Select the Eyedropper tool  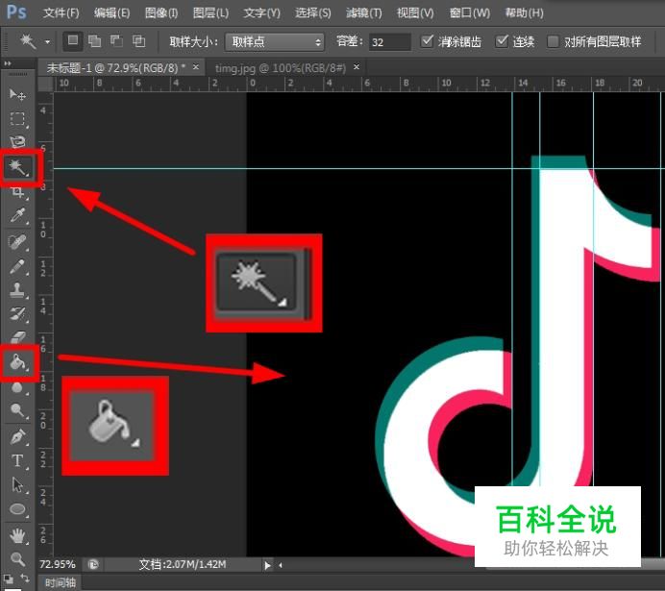pos(17,215)
